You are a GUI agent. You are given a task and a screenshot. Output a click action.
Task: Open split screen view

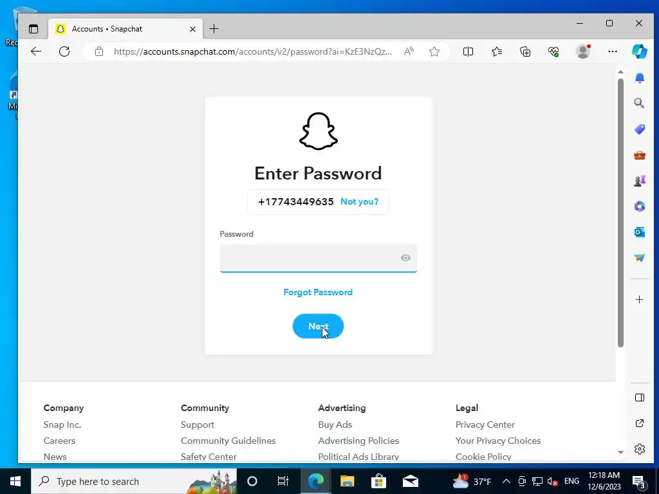[468, 51]
